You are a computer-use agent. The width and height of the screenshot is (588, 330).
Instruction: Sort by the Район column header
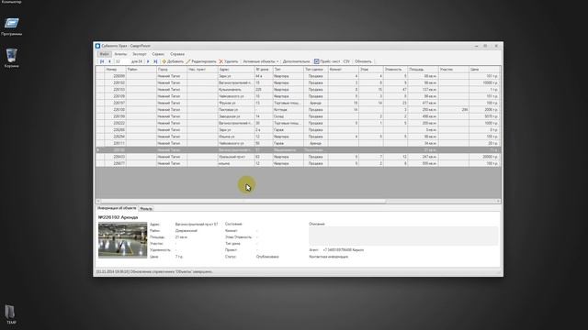tap(141, 70)
